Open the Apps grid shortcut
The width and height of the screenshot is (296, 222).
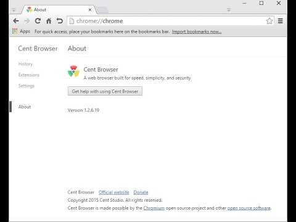tap(21, 31)
